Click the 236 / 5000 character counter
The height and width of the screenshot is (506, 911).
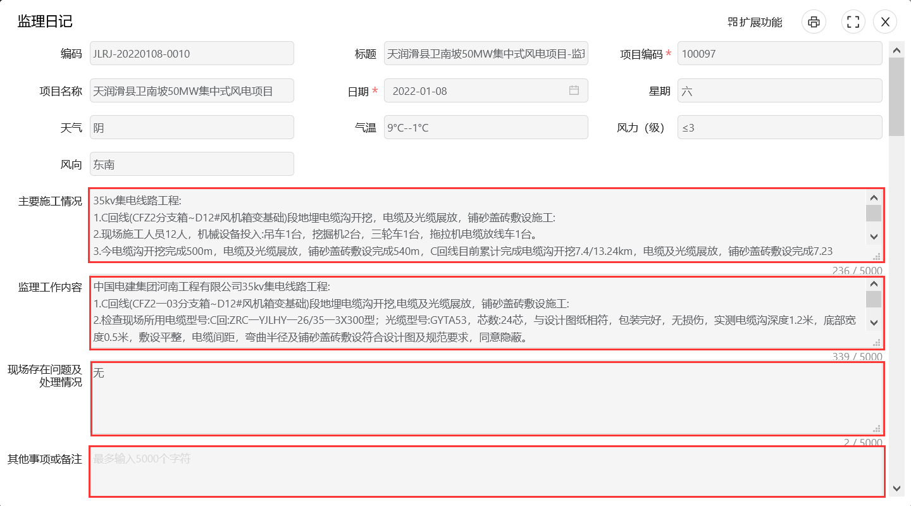click(857, 270)
